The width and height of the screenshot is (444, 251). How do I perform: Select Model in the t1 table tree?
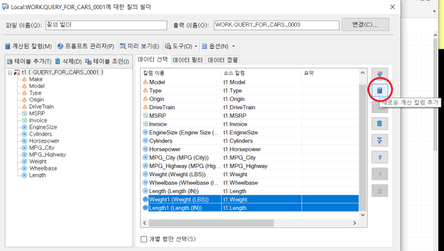click(37, 86)
